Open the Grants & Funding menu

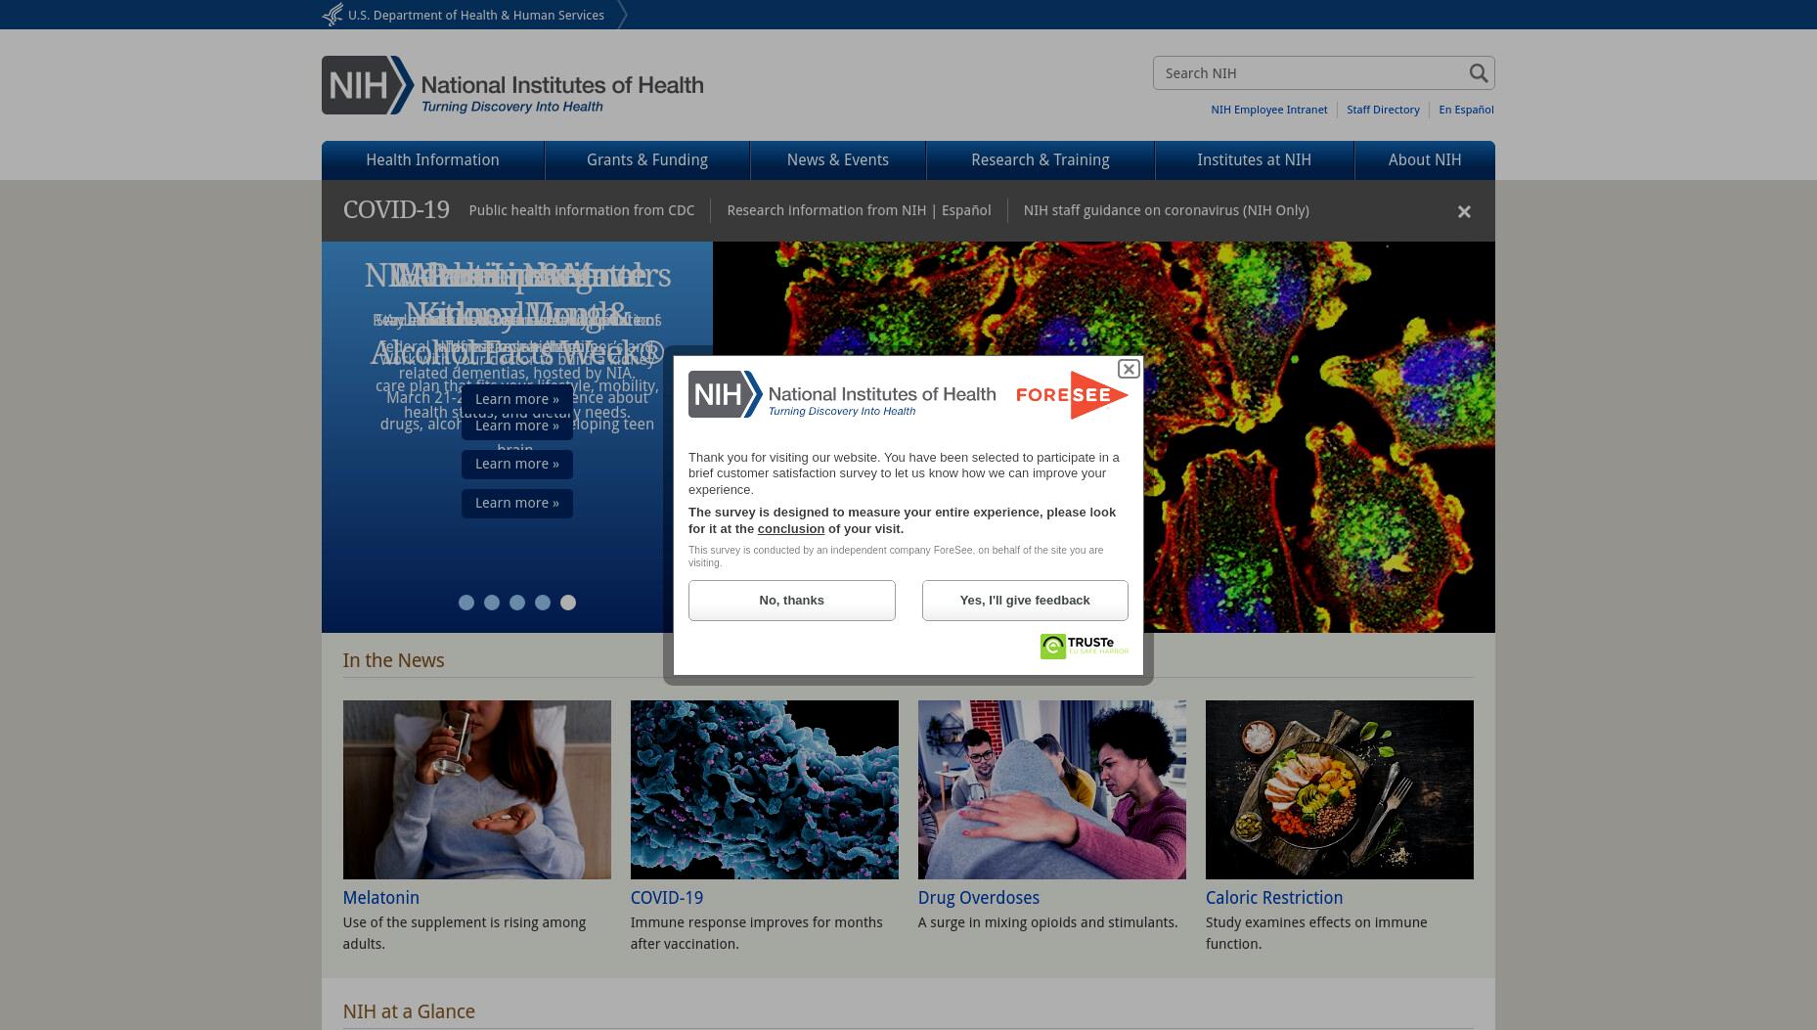pos(647,160)
